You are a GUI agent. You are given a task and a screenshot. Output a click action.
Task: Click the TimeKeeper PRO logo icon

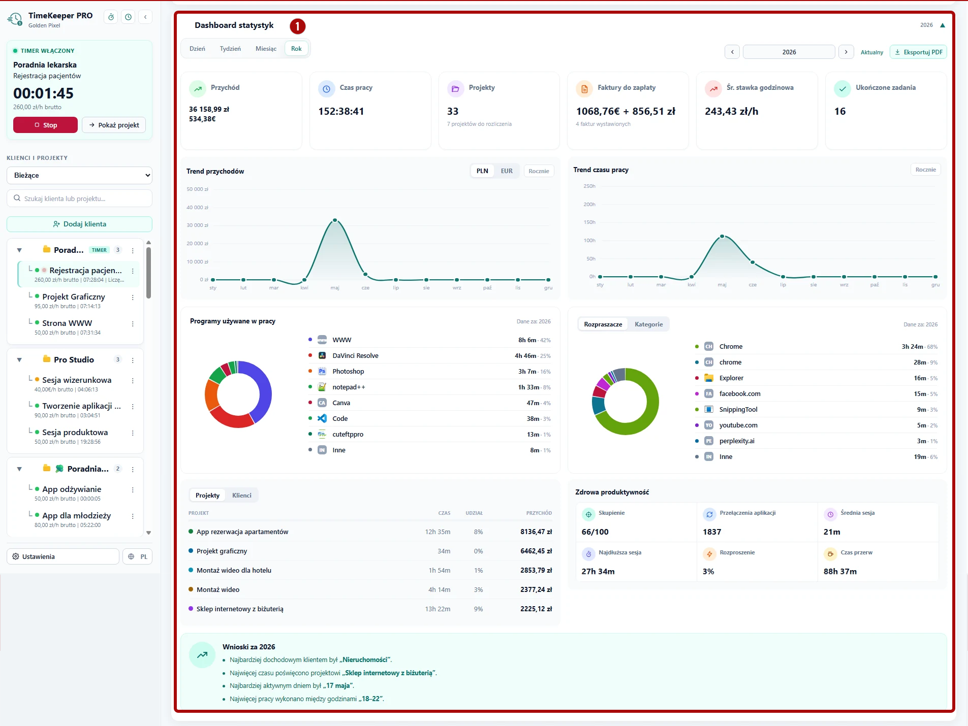[x=15, y=19]
